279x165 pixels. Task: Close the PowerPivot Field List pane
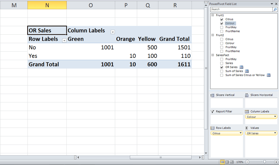click(276, 4)
